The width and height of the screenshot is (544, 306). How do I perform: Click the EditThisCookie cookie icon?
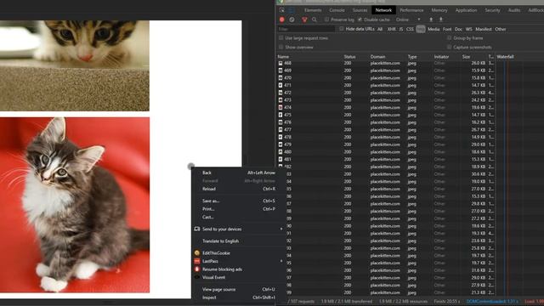pyautogui.click(x=197, y=253)
